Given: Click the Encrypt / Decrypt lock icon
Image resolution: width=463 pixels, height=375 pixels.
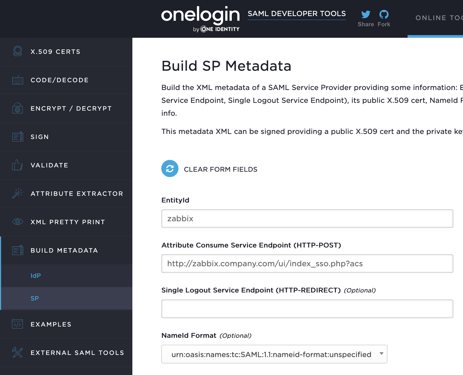Looking at the screenshot, I should pos(18,108).
